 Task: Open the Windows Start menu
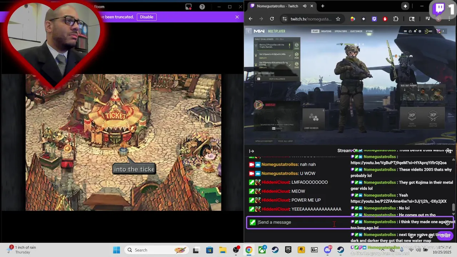pos(116,250)
